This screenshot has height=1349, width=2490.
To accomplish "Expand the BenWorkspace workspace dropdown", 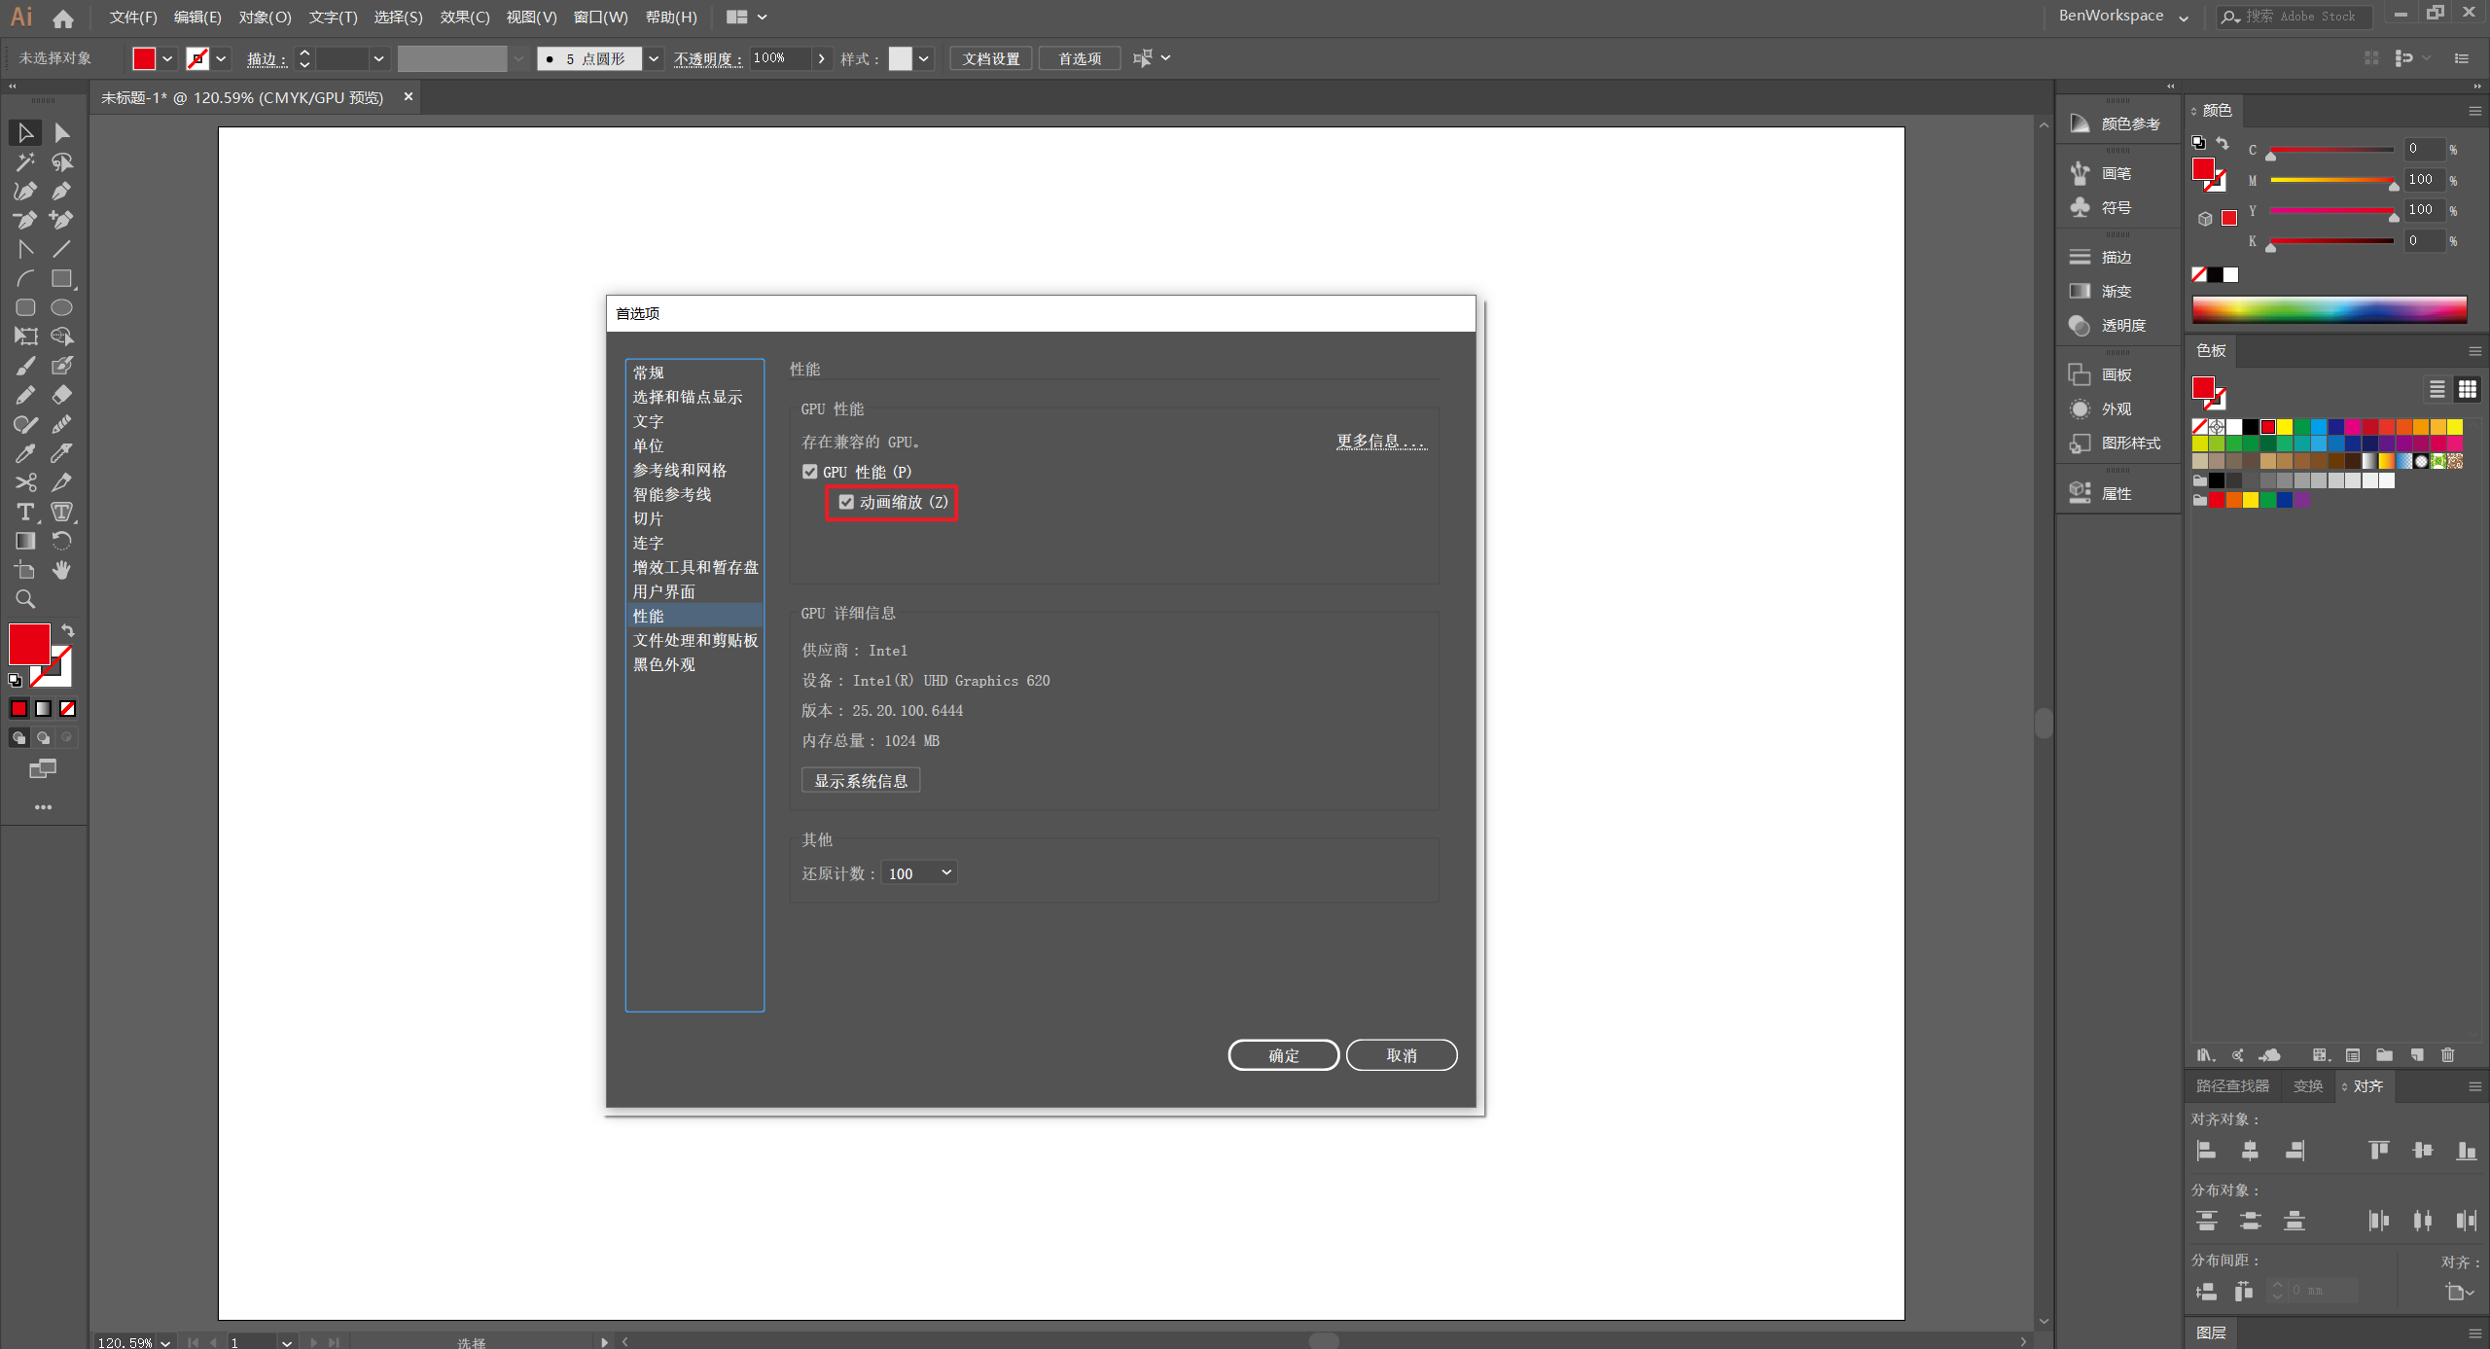I will [2184, 18].
